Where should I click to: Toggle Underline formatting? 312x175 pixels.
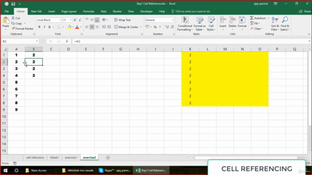click(49, 27)
